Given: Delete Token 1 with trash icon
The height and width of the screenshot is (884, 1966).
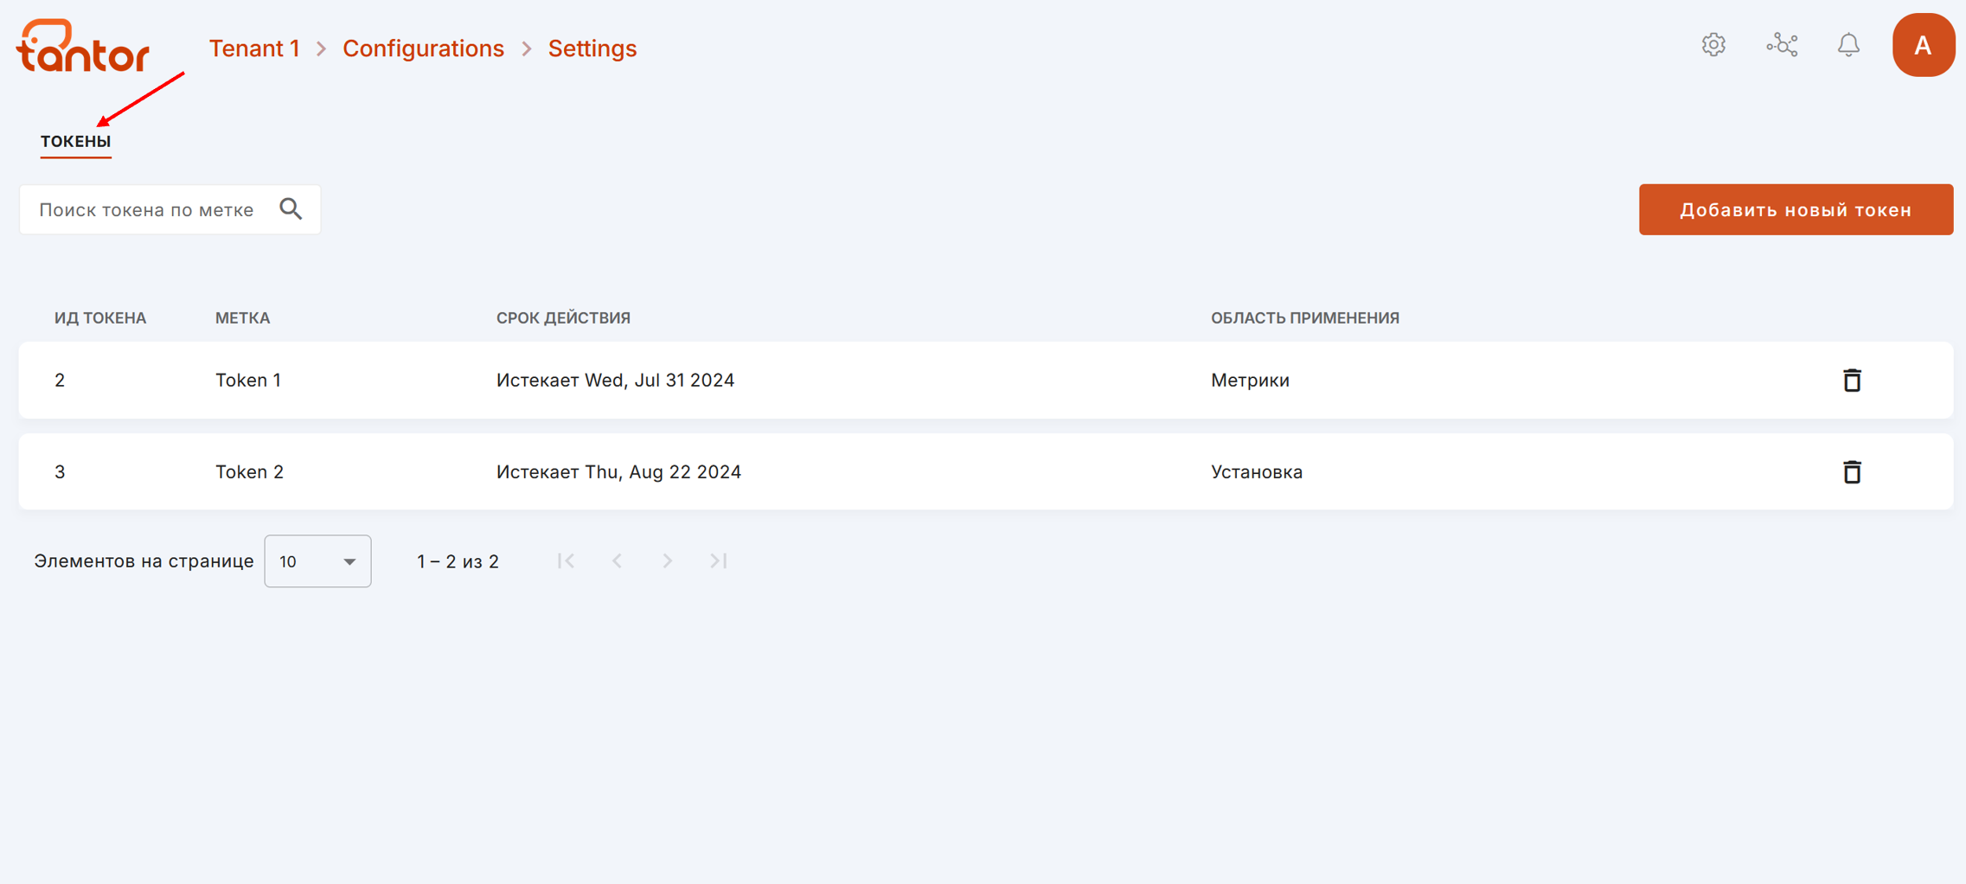Looking at the screenshot, I should pos(1852,381).
